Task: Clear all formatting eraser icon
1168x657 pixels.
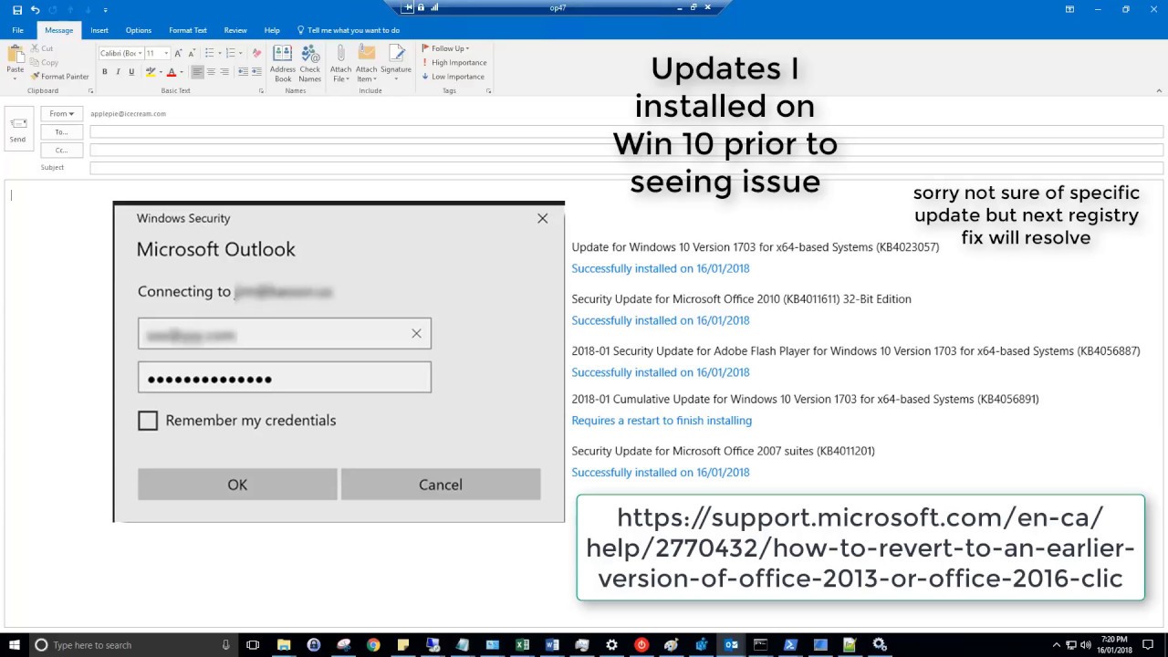Action: coord(256,53)
